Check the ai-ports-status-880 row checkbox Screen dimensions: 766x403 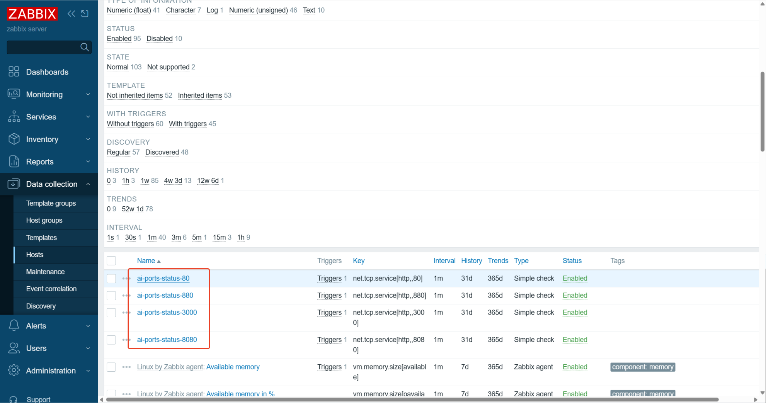111,296
